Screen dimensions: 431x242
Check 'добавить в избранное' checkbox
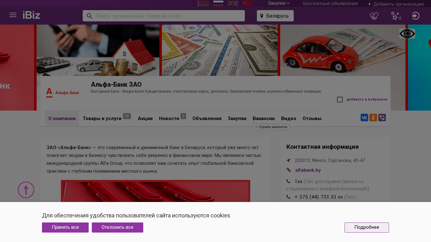point(340,100)
